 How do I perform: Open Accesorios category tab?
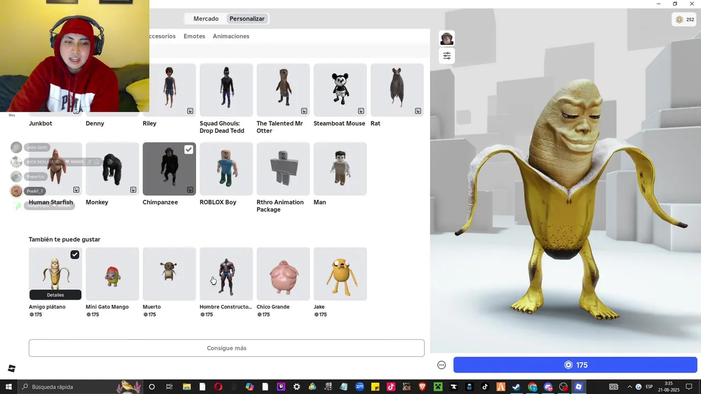click(163, 36)
